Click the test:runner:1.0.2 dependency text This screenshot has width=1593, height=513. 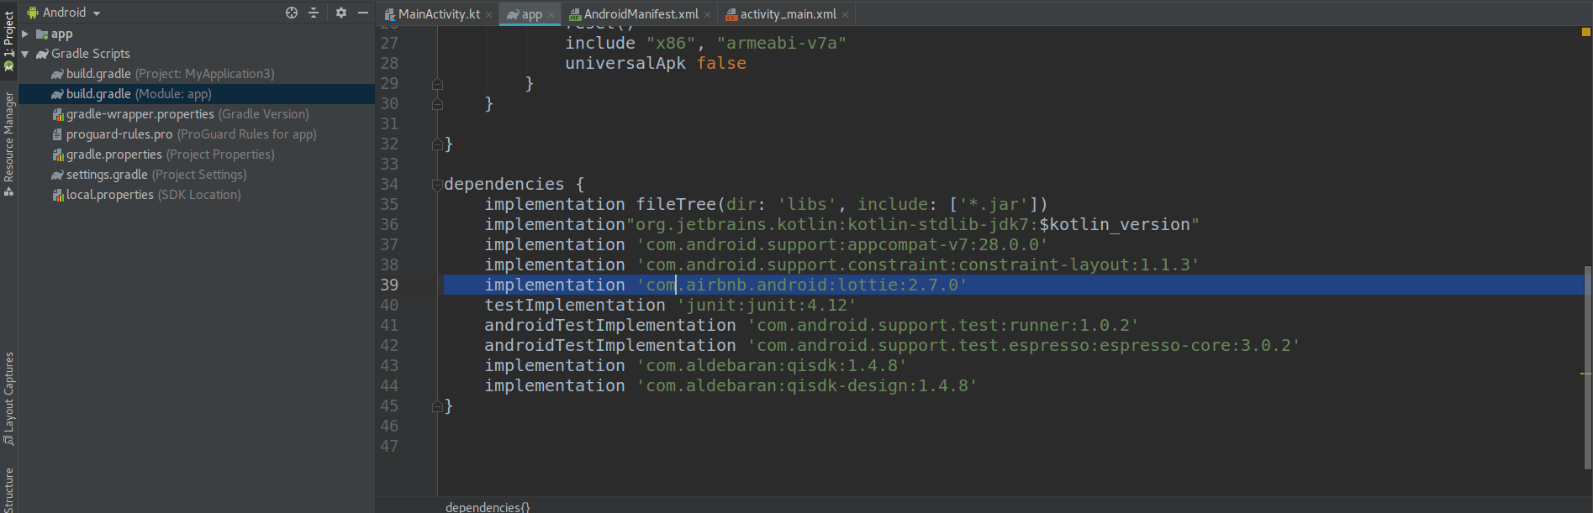[943, 325]
